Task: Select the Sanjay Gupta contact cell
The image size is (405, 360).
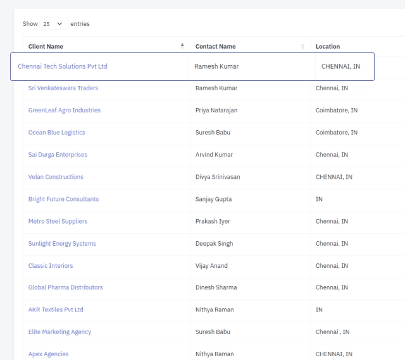Action: [x=213, y=199]
